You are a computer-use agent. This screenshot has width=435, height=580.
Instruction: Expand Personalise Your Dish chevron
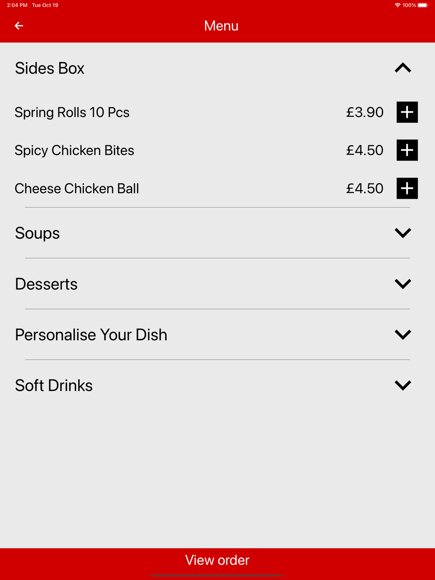(x=403, y=334)
